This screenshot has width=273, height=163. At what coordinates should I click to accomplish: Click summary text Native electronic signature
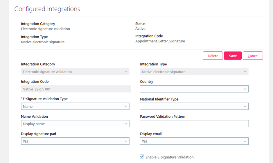pos(43,42)
